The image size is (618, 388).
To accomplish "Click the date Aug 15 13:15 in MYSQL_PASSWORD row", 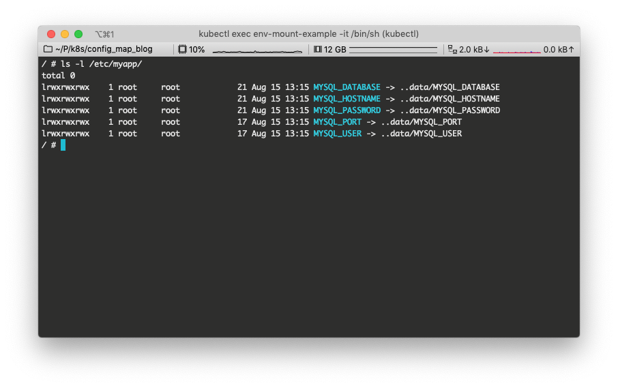I will (280, 110).
